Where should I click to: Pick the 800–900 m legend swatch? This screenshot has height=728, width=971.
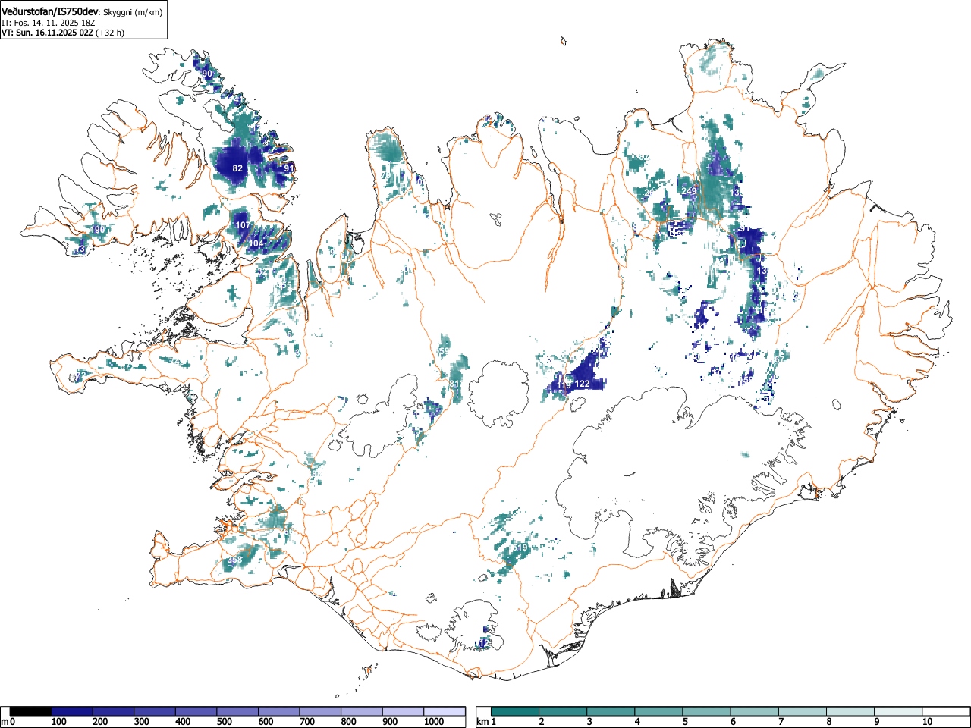tap(362, 711)
